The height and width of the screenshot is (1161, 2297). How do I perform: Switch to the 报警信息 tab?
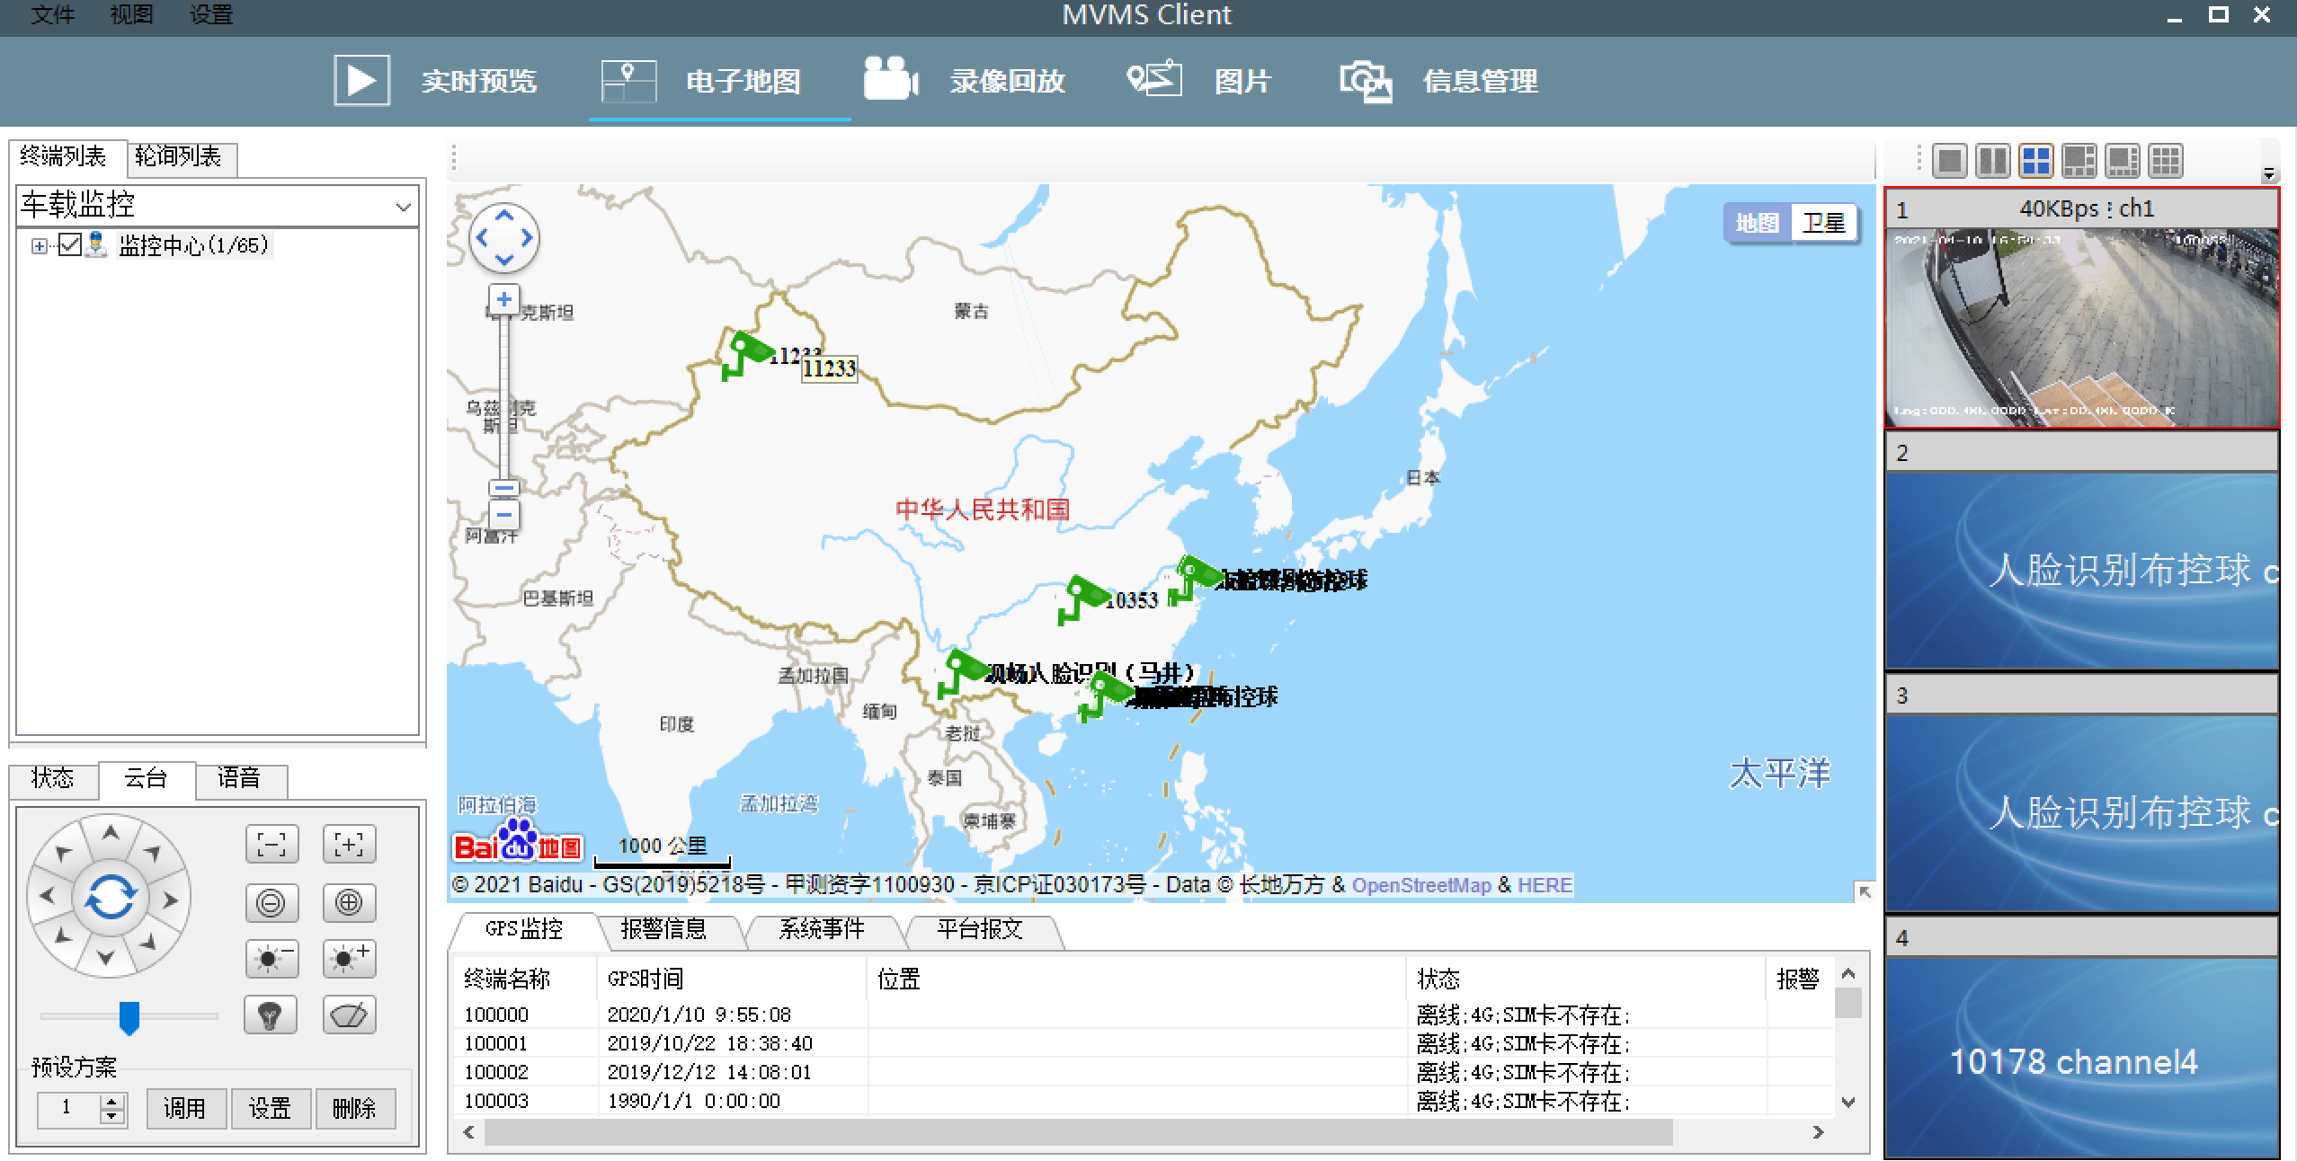coord(663,929)
